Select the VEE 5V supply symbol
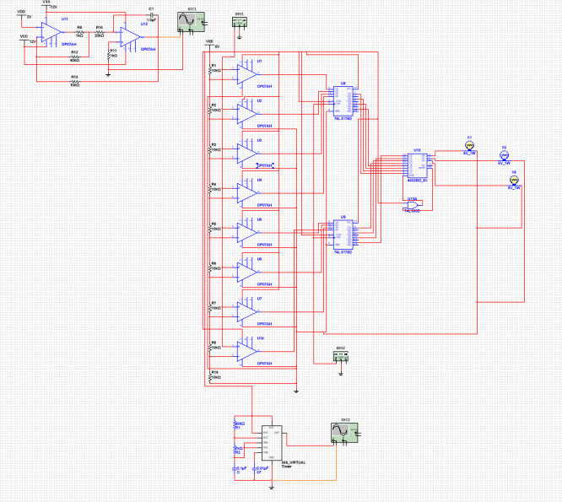 point(209,44)
